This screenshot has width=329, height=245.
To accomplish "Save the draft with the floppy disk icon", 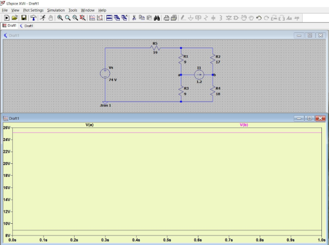I will click(23, 18).
